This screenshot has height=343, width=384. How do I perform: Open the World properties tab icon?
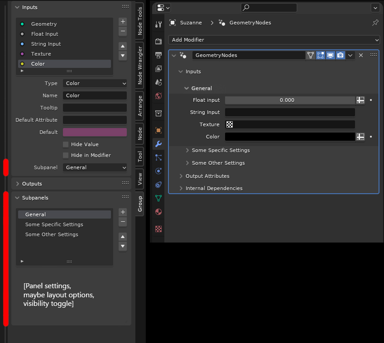click(x=158, y=96)
